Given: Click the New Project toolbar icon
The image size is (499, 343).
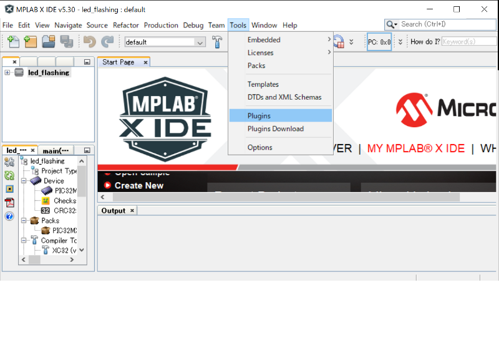Looking at the screenshot, I should (31, 42).
